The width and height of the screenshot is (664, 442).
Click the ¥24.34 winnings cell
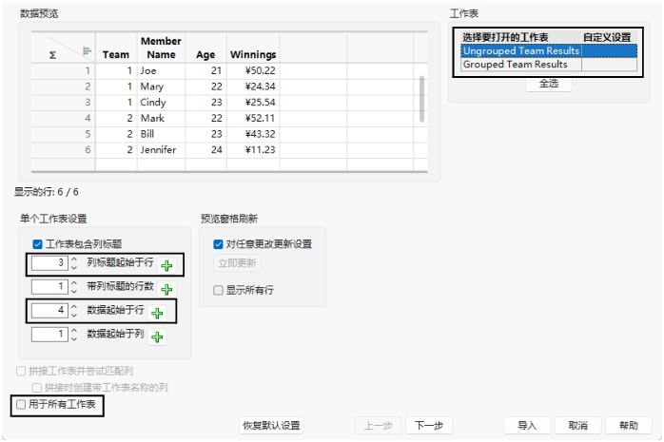point(253,86)
